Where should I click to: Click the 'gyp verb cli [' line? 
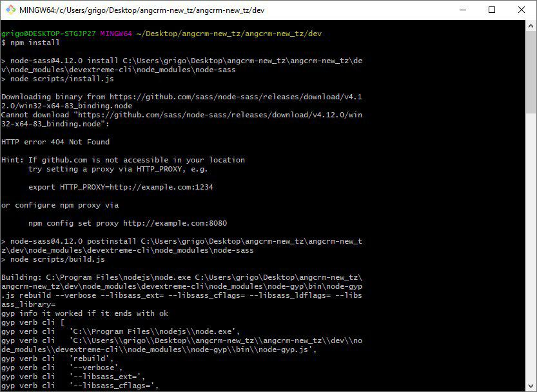(33, 322)
